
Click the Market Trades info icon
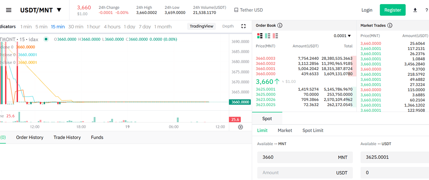click(x=390, y=25)
